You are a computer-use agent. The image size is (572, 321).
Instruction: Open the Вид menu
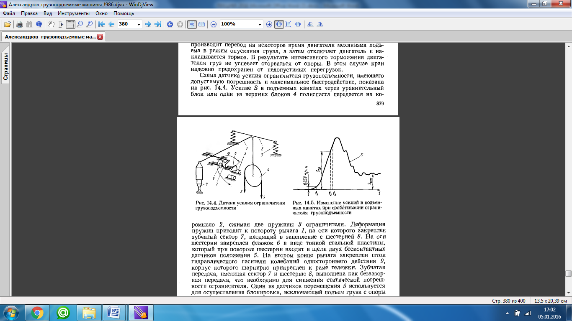tap(48, 13)
